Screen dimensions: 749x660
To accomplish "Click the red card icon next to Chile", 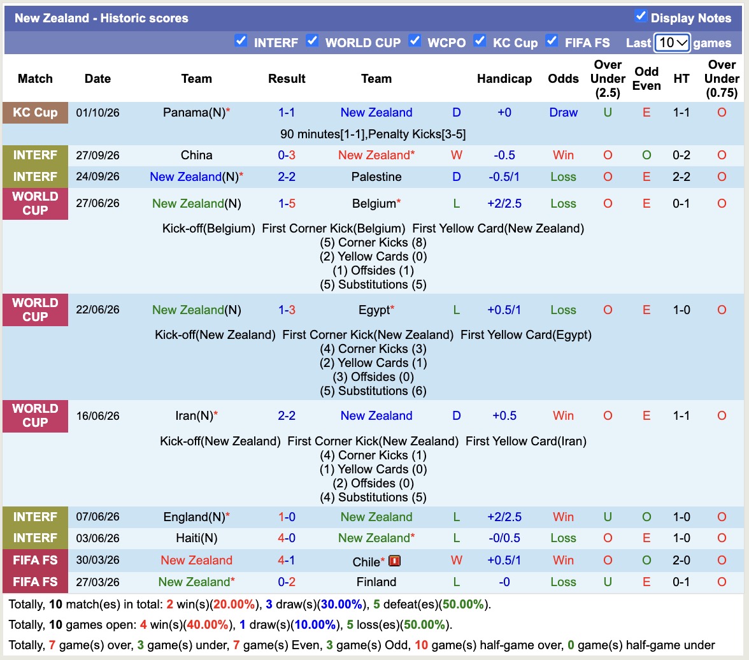I will coord(394,561).
